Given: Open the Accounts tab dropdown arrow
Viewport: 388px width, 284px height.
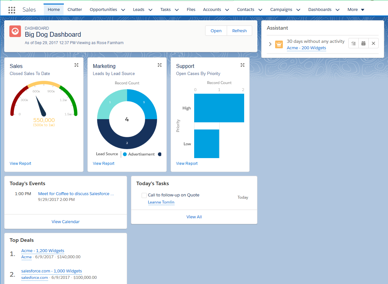Looking at the screenshot, I should [x=227, y=10].
